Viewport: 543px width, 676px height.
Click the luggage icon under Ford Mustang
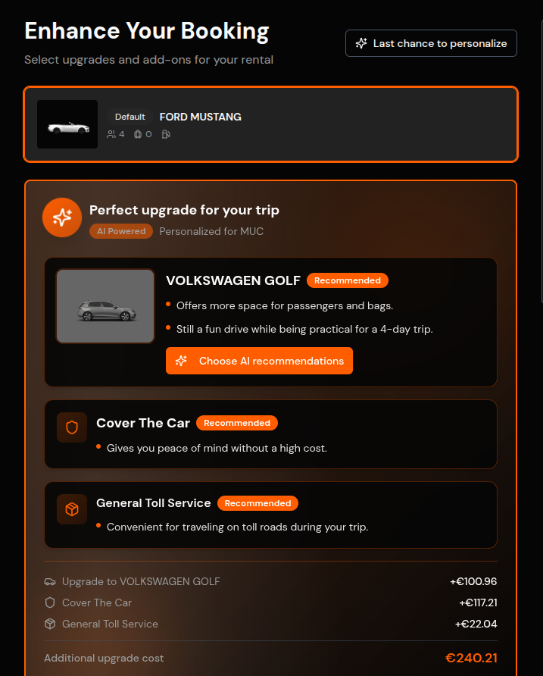(138, 134)
